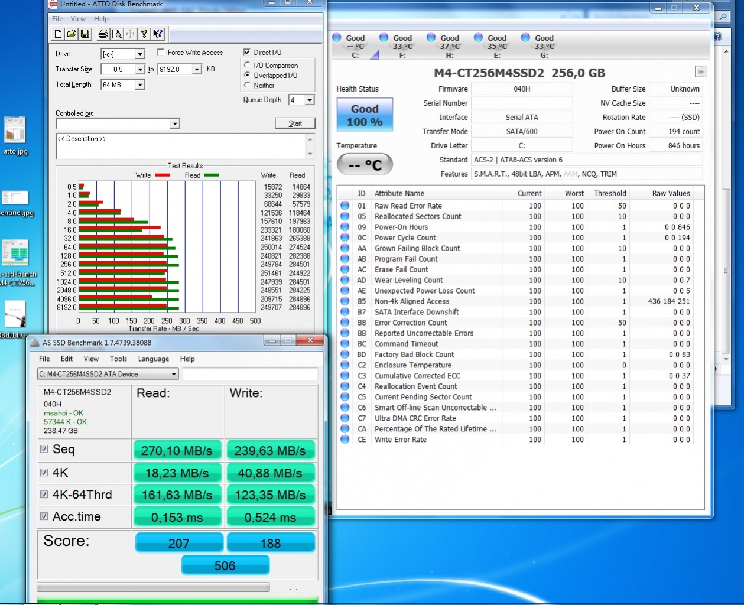Select the E: drive at 35 °C

pos(496,46)
